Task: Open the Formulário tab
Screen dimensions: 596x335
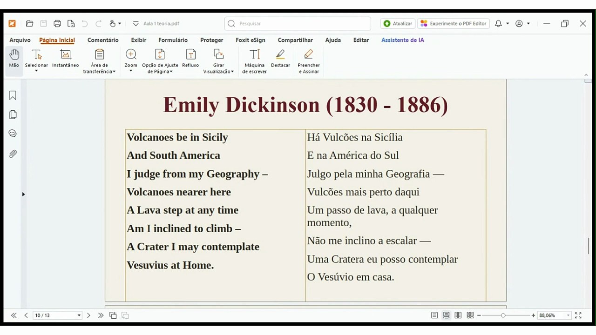Action: pos(173,40)
